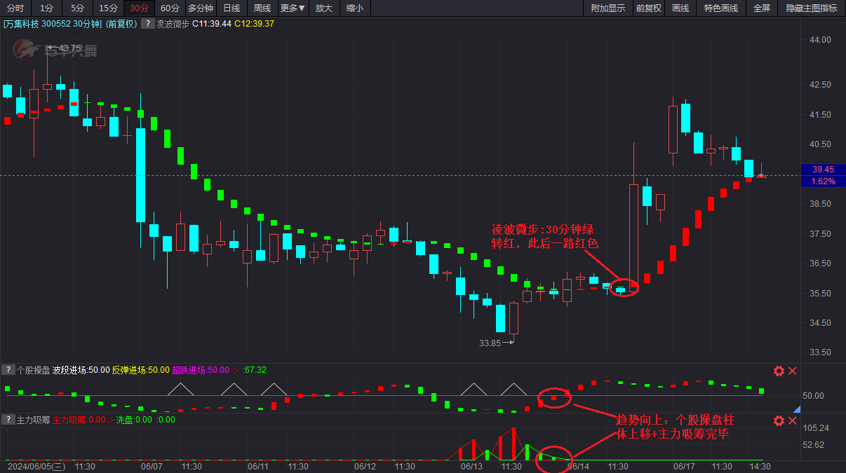Click the blue triangle marker by 50.00 scale
846x473 pixels.
coord(796,409)
